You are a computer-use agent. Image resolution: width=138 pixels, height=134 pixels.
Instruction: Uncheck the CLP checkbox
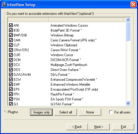[11, 45]
